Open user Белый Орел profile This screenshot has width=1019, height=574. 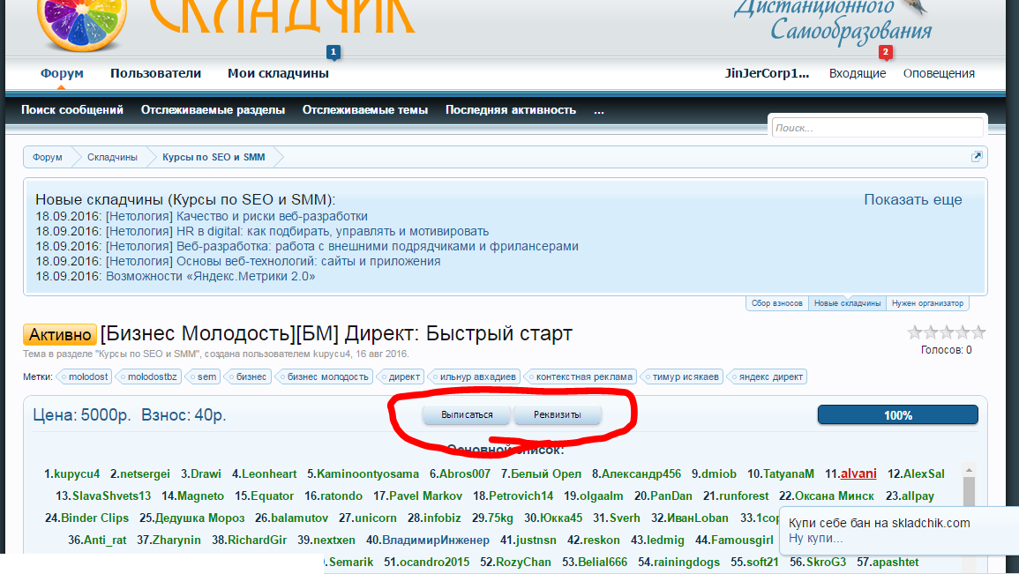546,474
